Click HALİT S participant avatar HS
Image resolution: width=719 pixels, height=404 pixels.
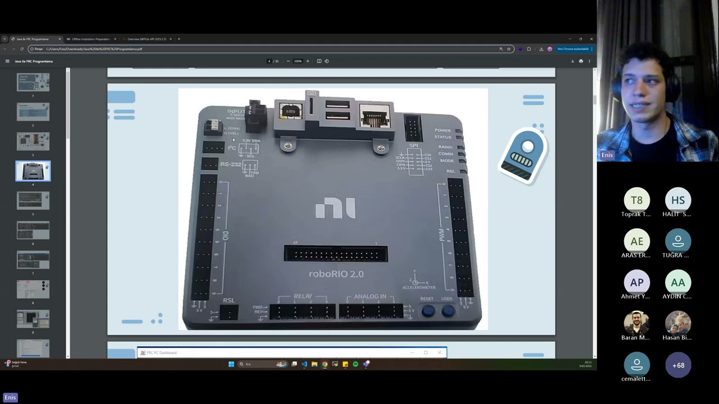coord(678,200)
